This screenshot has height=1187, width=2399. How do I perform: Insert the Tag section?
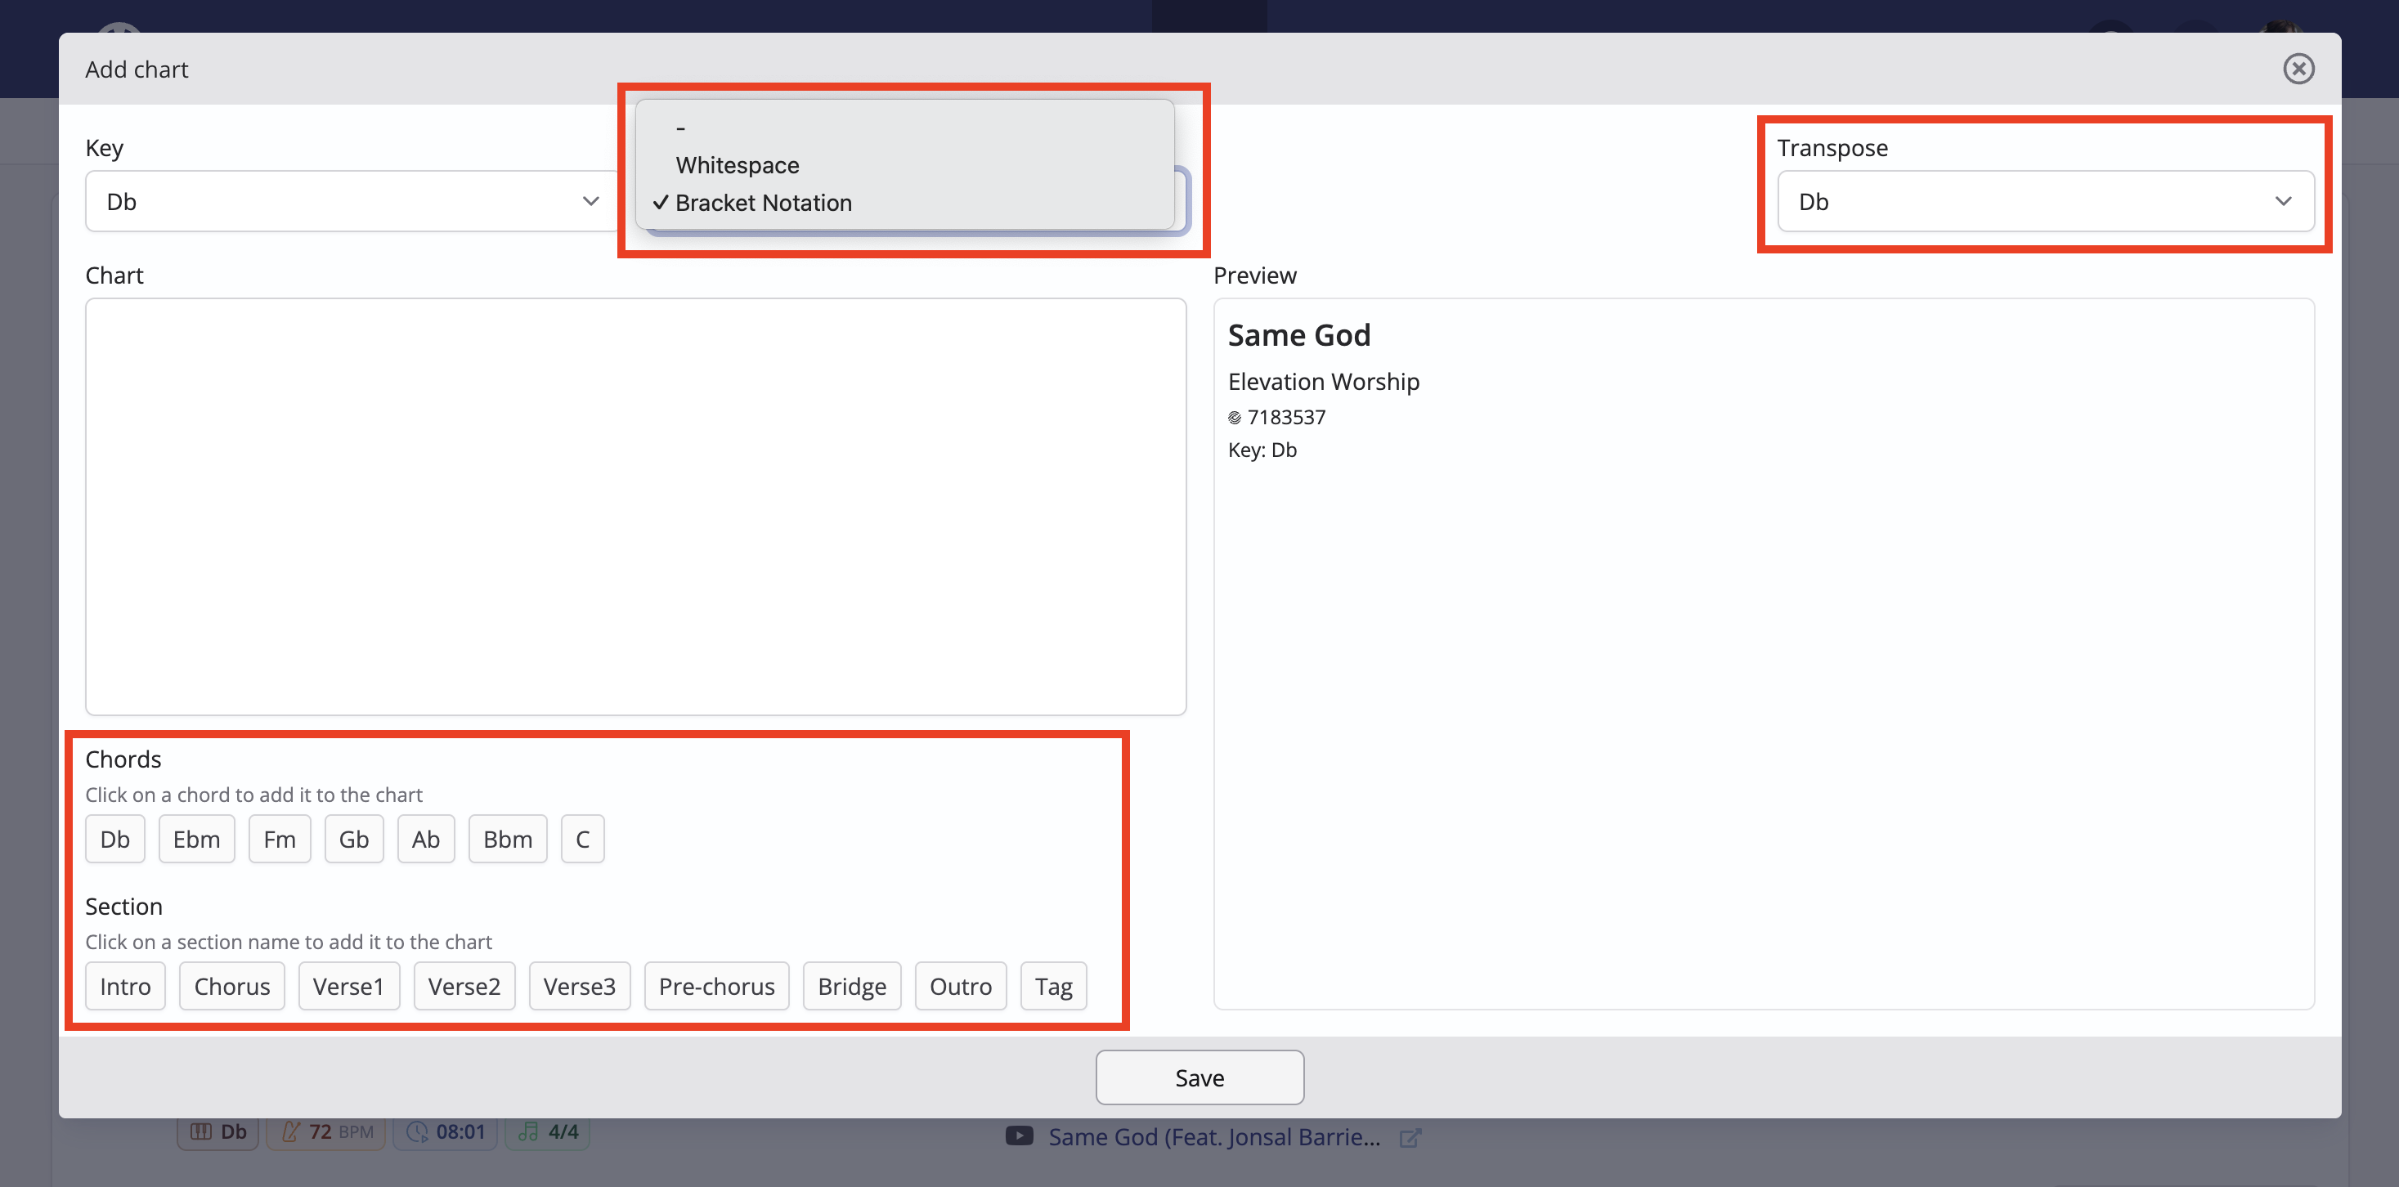(x=1053, y=986)
